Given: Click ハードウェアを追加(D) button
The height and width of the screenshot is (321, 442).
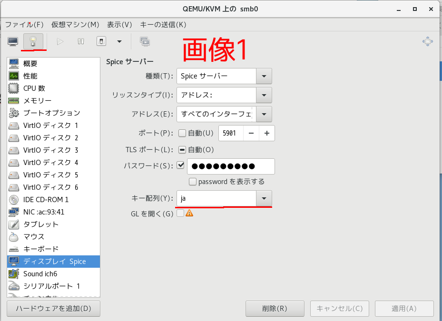Looking at the screenshot, I should tap(54, 309).
